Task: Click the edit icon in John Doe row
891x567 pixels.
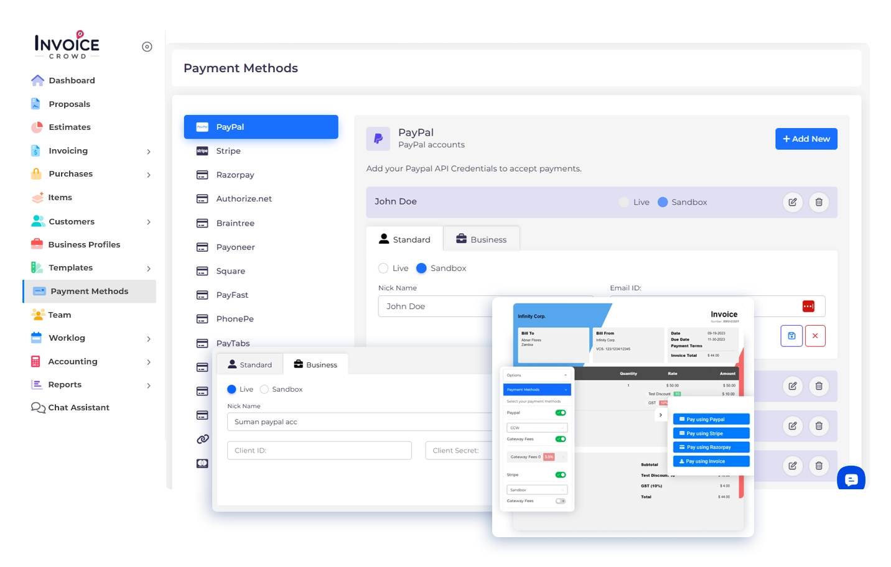Action: (792, 202)
